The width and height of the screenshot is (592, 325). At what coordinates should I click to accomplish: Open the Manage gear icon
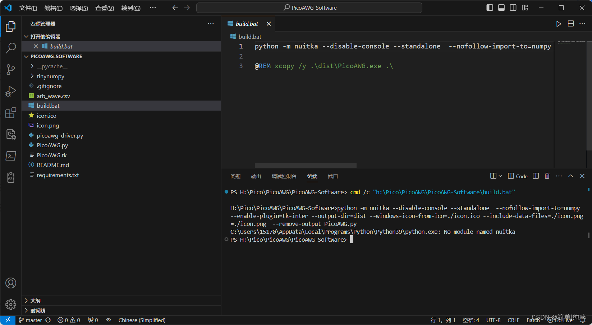11,305
